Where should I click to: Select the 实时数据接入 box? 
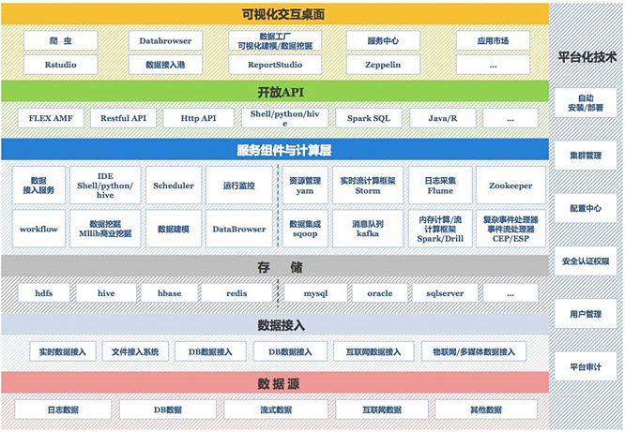point(63,351)
